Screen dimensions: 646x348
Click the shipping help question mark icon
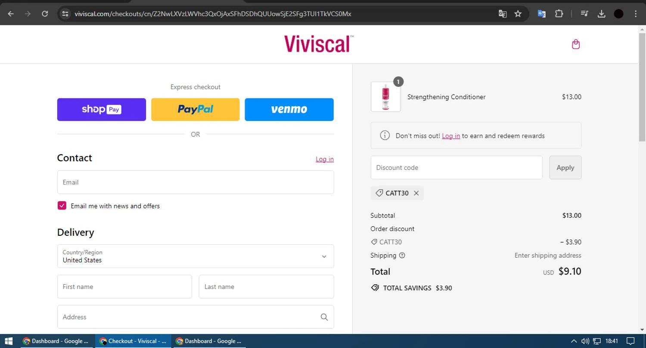pos(402,256)
